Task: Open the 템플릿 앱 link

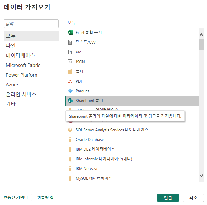Action: click(45, 197)
